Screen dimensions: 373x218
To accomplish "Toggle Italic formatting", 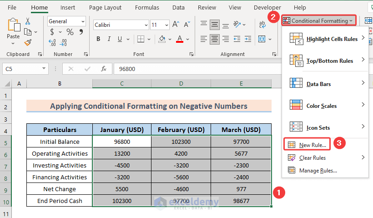I will [x=109, y=39].
